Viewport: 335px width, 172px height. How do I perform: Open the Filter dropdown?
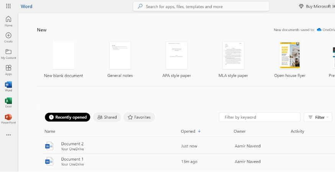(318, 117)
